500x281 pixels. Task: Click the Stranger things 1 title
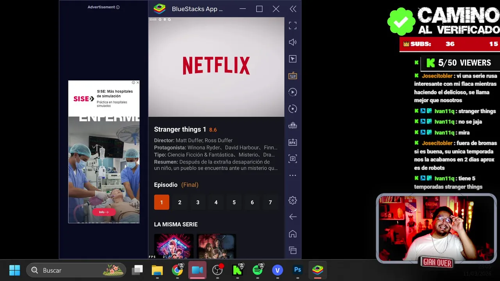pyautogui.click(x=180, y=130)
